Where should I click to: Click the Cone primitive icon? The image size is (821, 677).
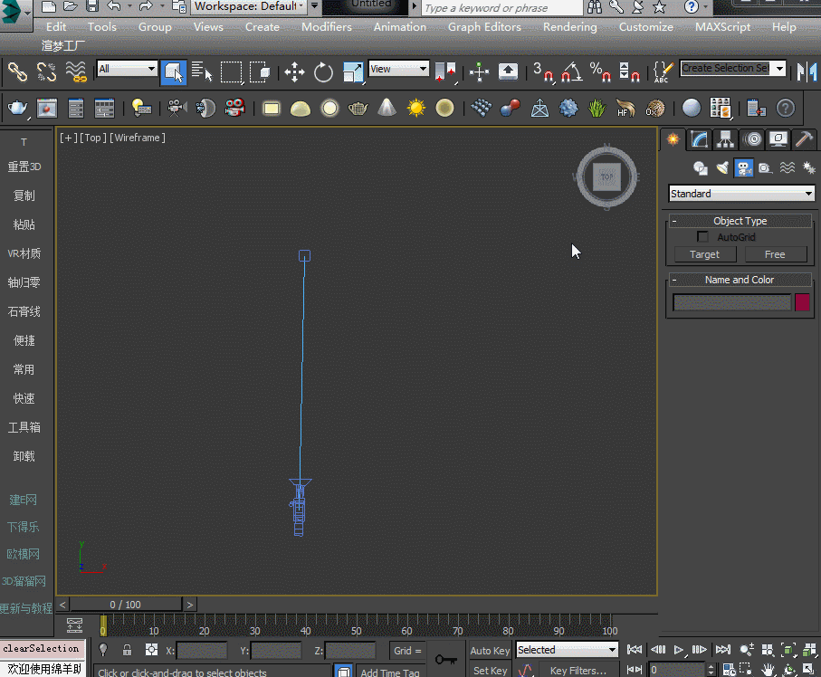pos(387,109)
